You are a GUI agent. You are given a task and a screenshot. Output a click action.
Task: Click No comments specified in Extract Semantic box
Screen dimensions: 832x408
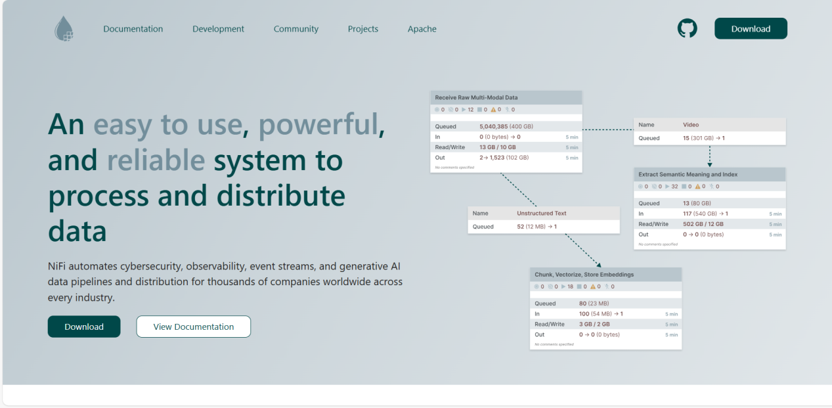point(658,244)
